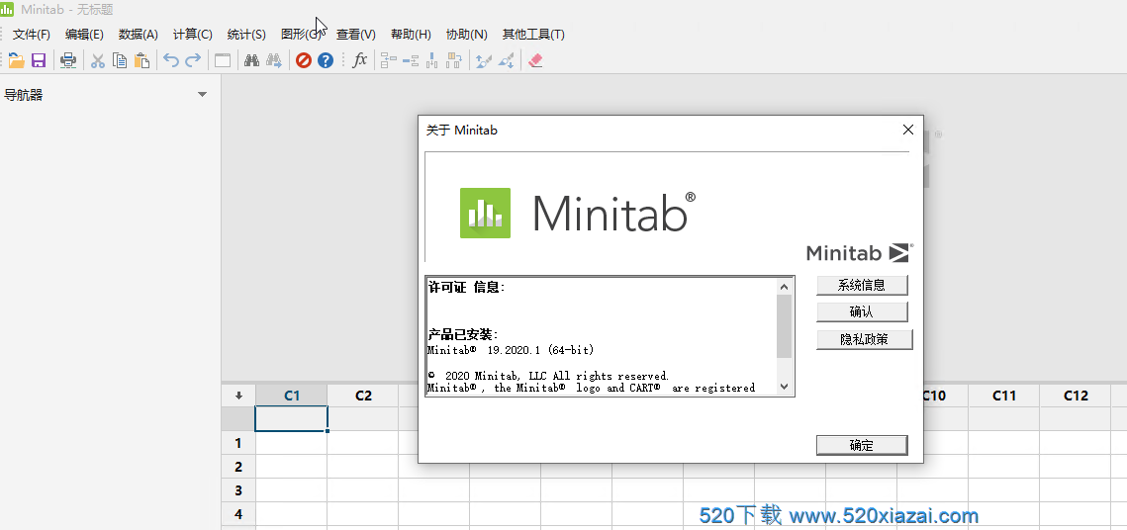Screen dimensions: 1127x530
Task: Click the dialog window icon in toolbar
Action: (223, 60)
